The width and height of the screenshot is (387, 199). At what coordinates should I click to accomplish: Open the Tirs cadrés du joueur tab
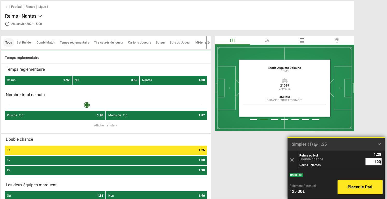point(109,42)
